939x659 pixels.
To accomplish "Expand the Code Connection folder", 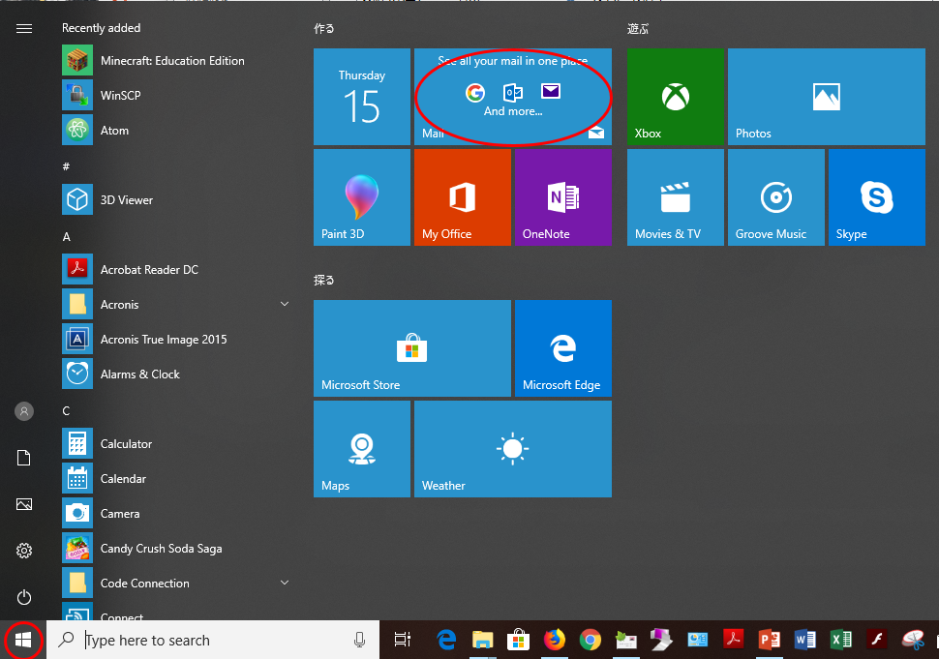I will click(285, 583).
